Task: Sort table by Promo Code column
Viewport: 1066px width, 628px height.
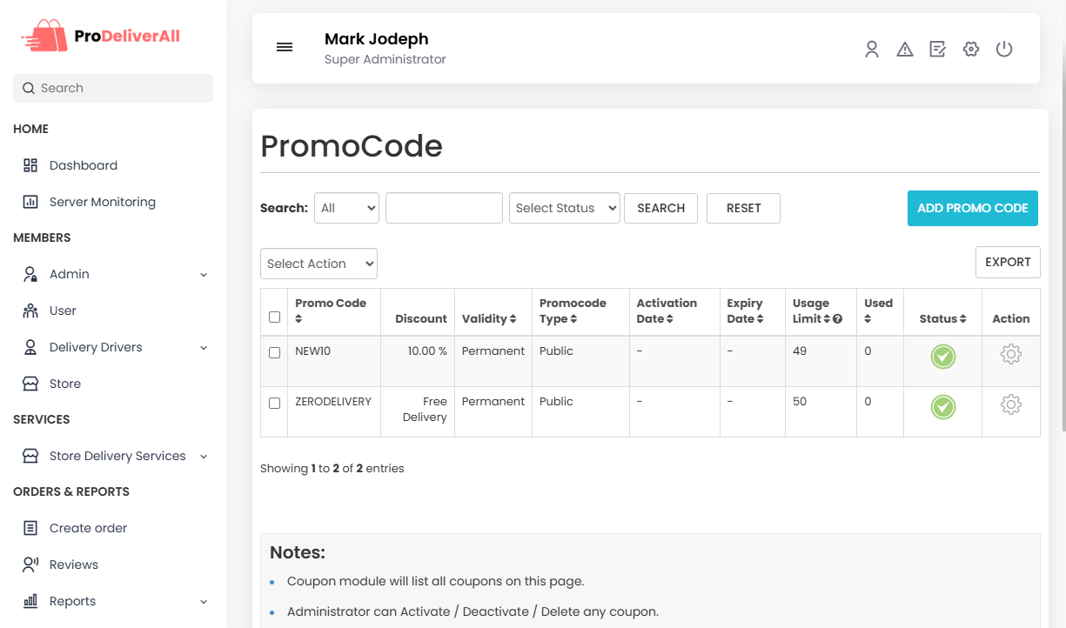Action: (x=298, y=319)
